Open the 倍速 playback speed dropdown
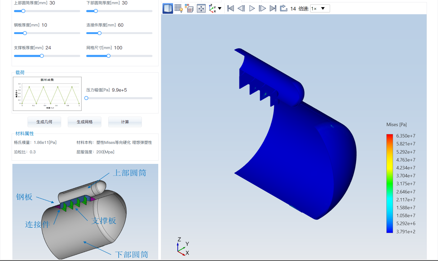 [x=320, y=8]
